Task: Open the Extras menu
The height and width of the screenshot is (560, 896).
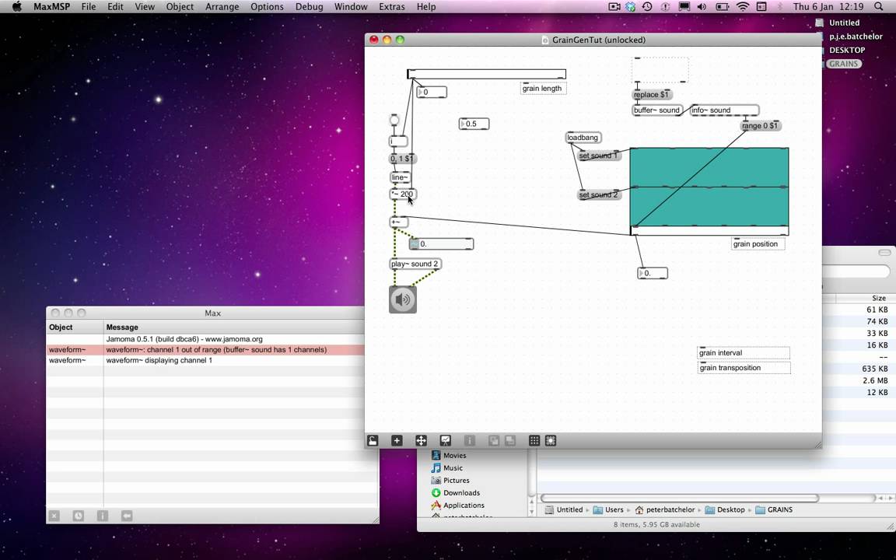Action: tap(392, 7)
